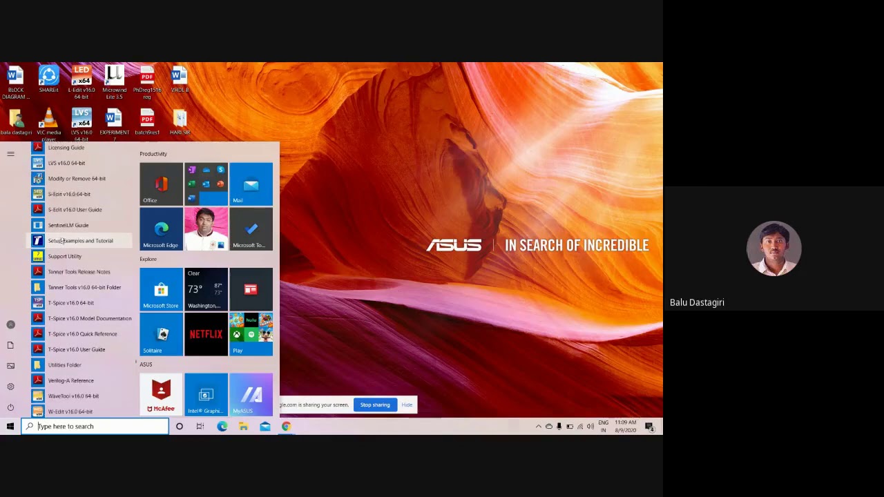Screen dimensions: 884x497
Task: Click Stop sharing button
Action: tap(375, 405)
